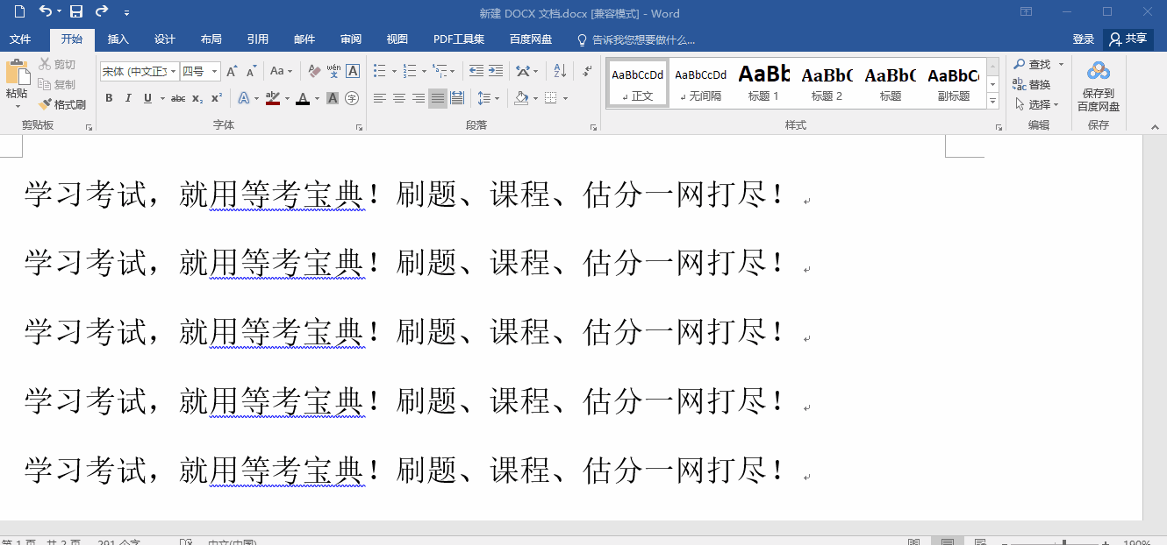
Task: Decrease paragraph indent
Action: [476, 71]
